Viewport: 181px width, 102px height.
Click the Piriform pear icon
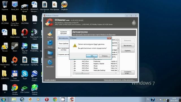point(134,22)
